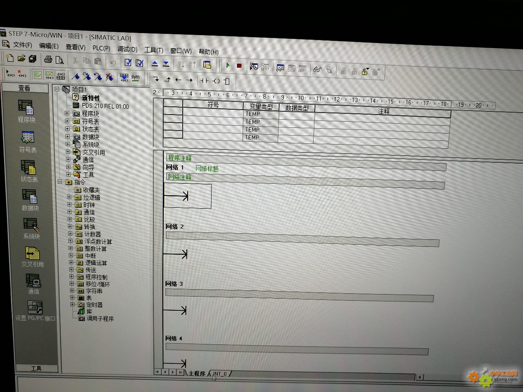Select 调用子程序 in instruction tree
This screenshot has width=523, height=392.
coord(100,318)
